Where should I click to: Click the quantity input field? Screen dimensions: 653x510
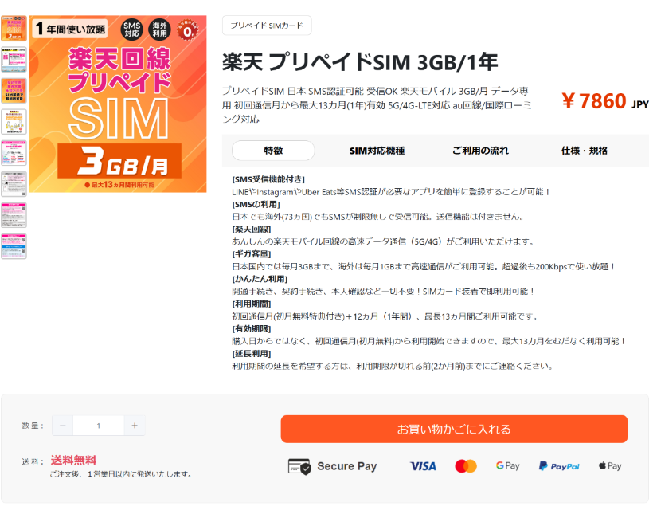tap(99, 426)
